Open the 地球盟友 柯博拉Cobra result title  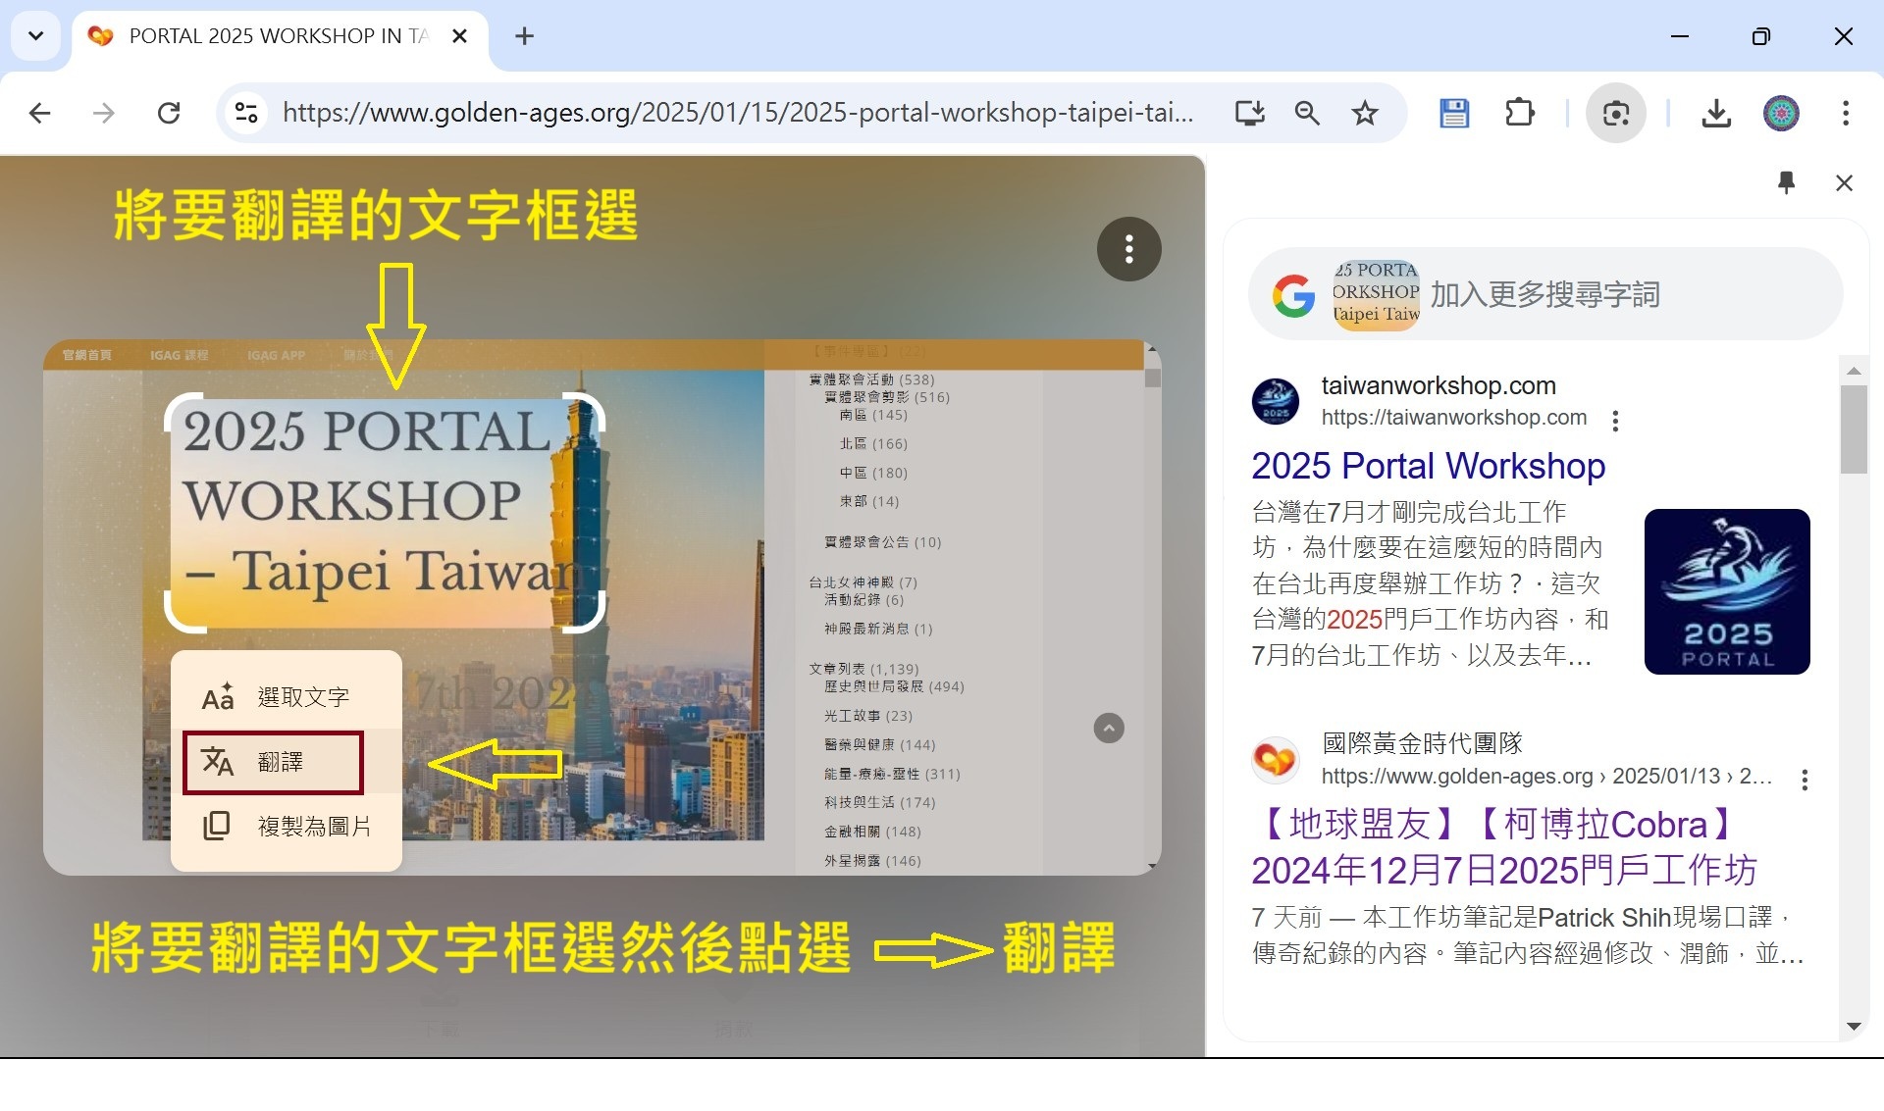pyautogui.click(x=1503, y=847)
